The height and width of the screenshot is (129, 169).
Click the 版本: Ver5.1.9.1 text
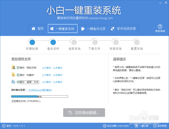coord(16,126)
